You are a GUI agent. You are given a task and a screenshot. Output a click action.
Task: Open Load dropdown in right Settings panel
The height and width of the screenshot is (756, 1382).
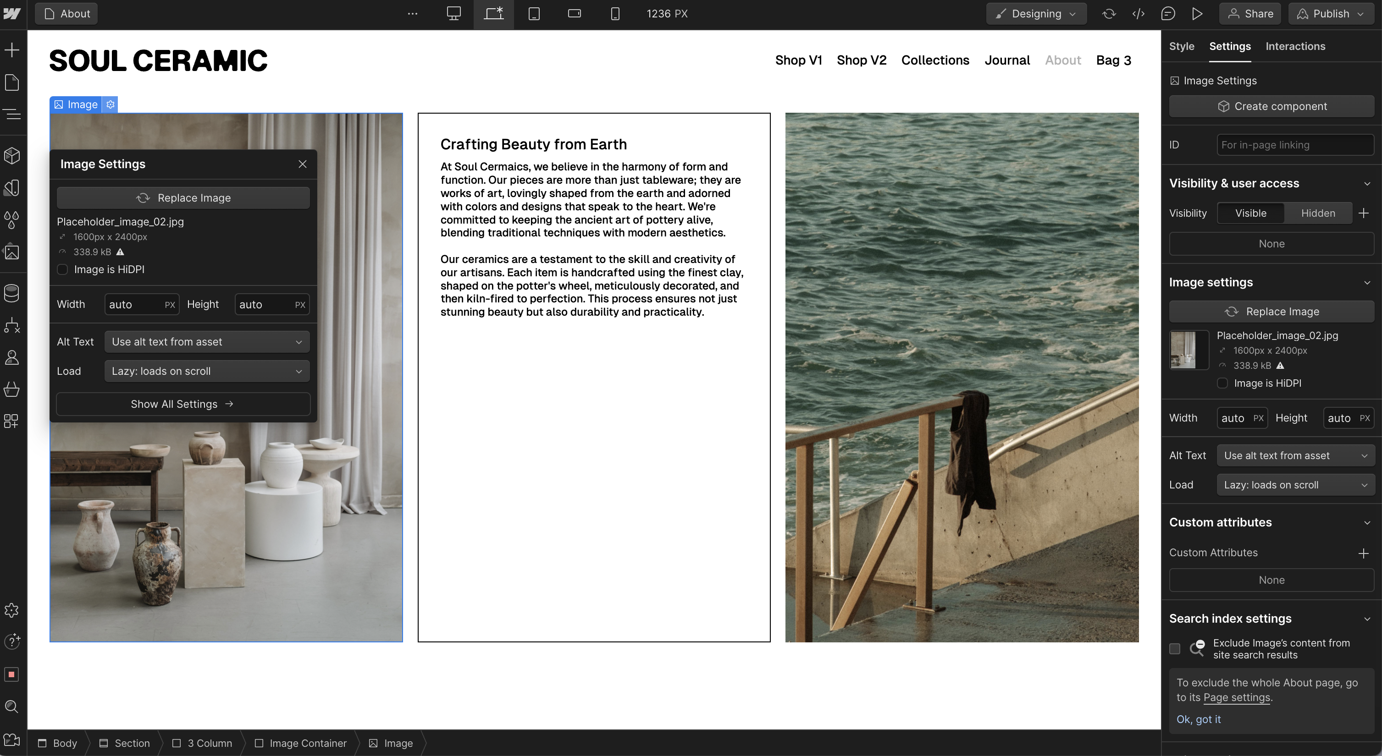click(1295, 485)
